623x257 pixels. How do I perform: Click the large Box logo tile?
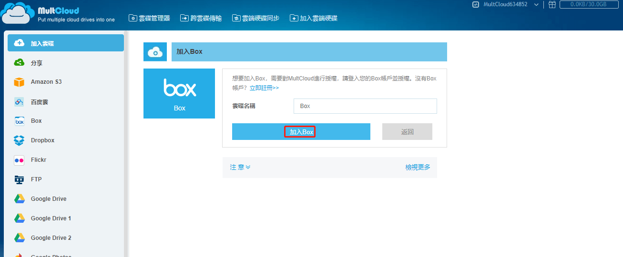pyautogui.click(x=179, y=93)
